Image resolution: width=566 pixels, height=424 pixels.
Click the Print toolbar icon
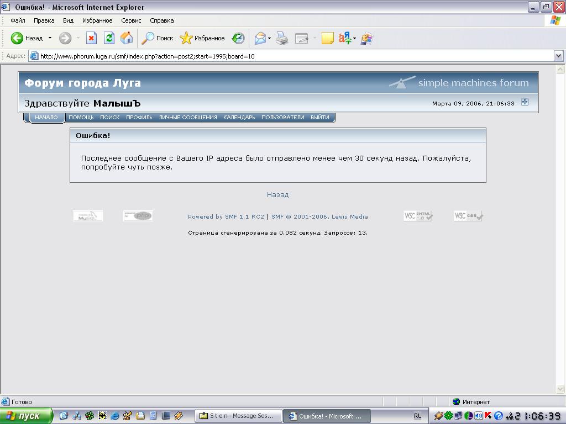[x=282, y=38]
